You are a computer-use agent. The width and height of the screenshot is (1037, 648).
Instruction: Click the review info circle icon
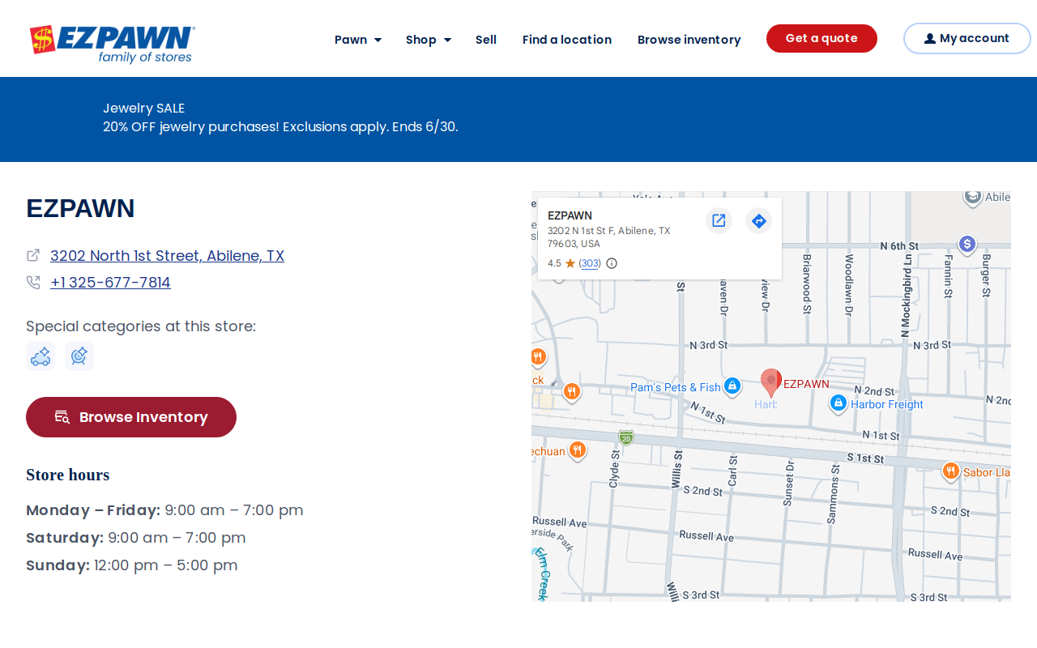(x=612, y=263)
